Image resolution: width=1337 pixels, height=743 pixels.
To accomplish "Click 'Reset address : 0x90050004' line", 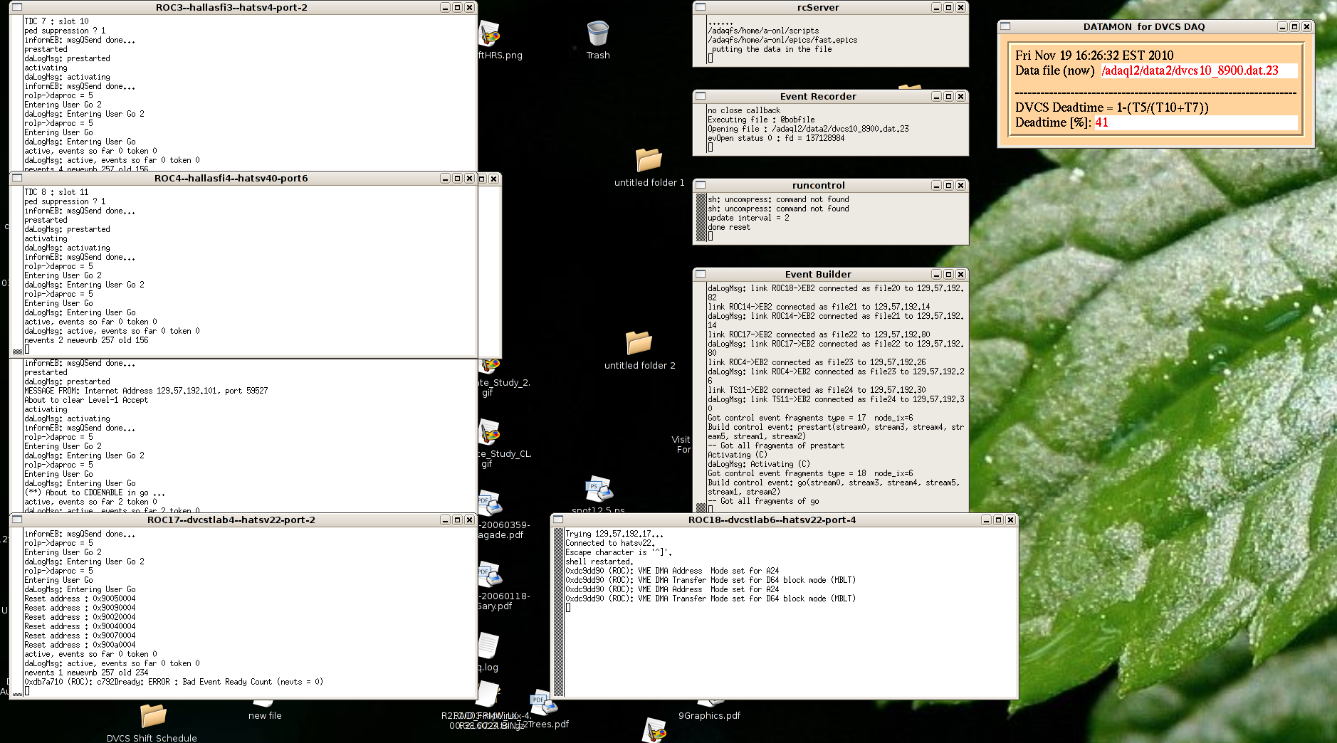I will point(80,599).
